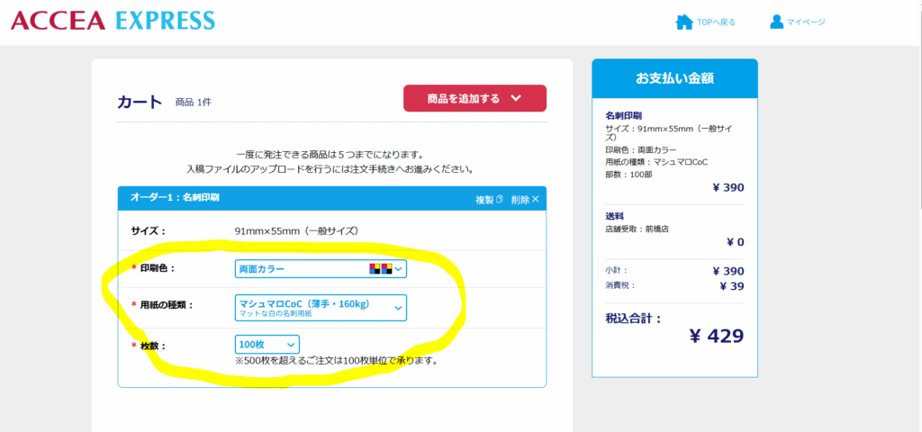Open the 枚数 dropdown showing 100枚

267,345
